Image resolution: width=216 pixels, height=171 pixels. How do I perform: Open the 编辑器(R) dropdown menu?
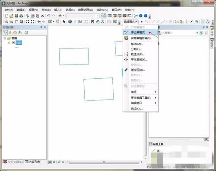[x=130, y=22]
